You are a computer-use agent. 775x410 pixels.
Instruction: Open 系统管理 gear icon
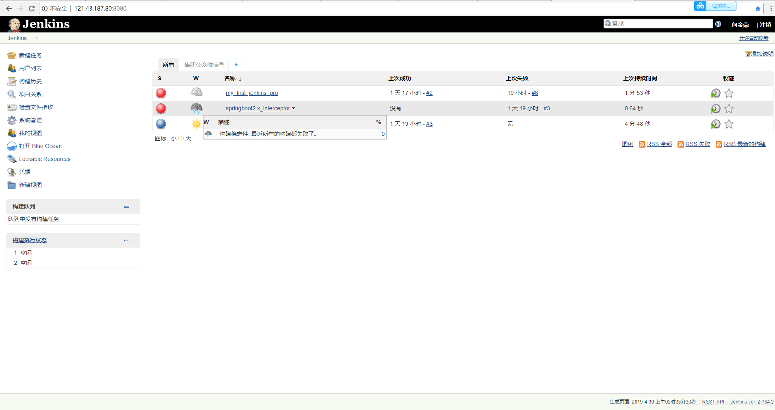click(x=12, y=120)
